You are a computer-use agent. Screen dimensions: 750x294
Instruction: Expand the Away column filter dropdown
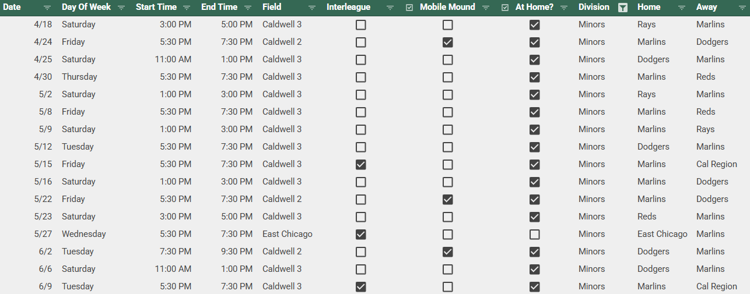[x=740, y=8]
